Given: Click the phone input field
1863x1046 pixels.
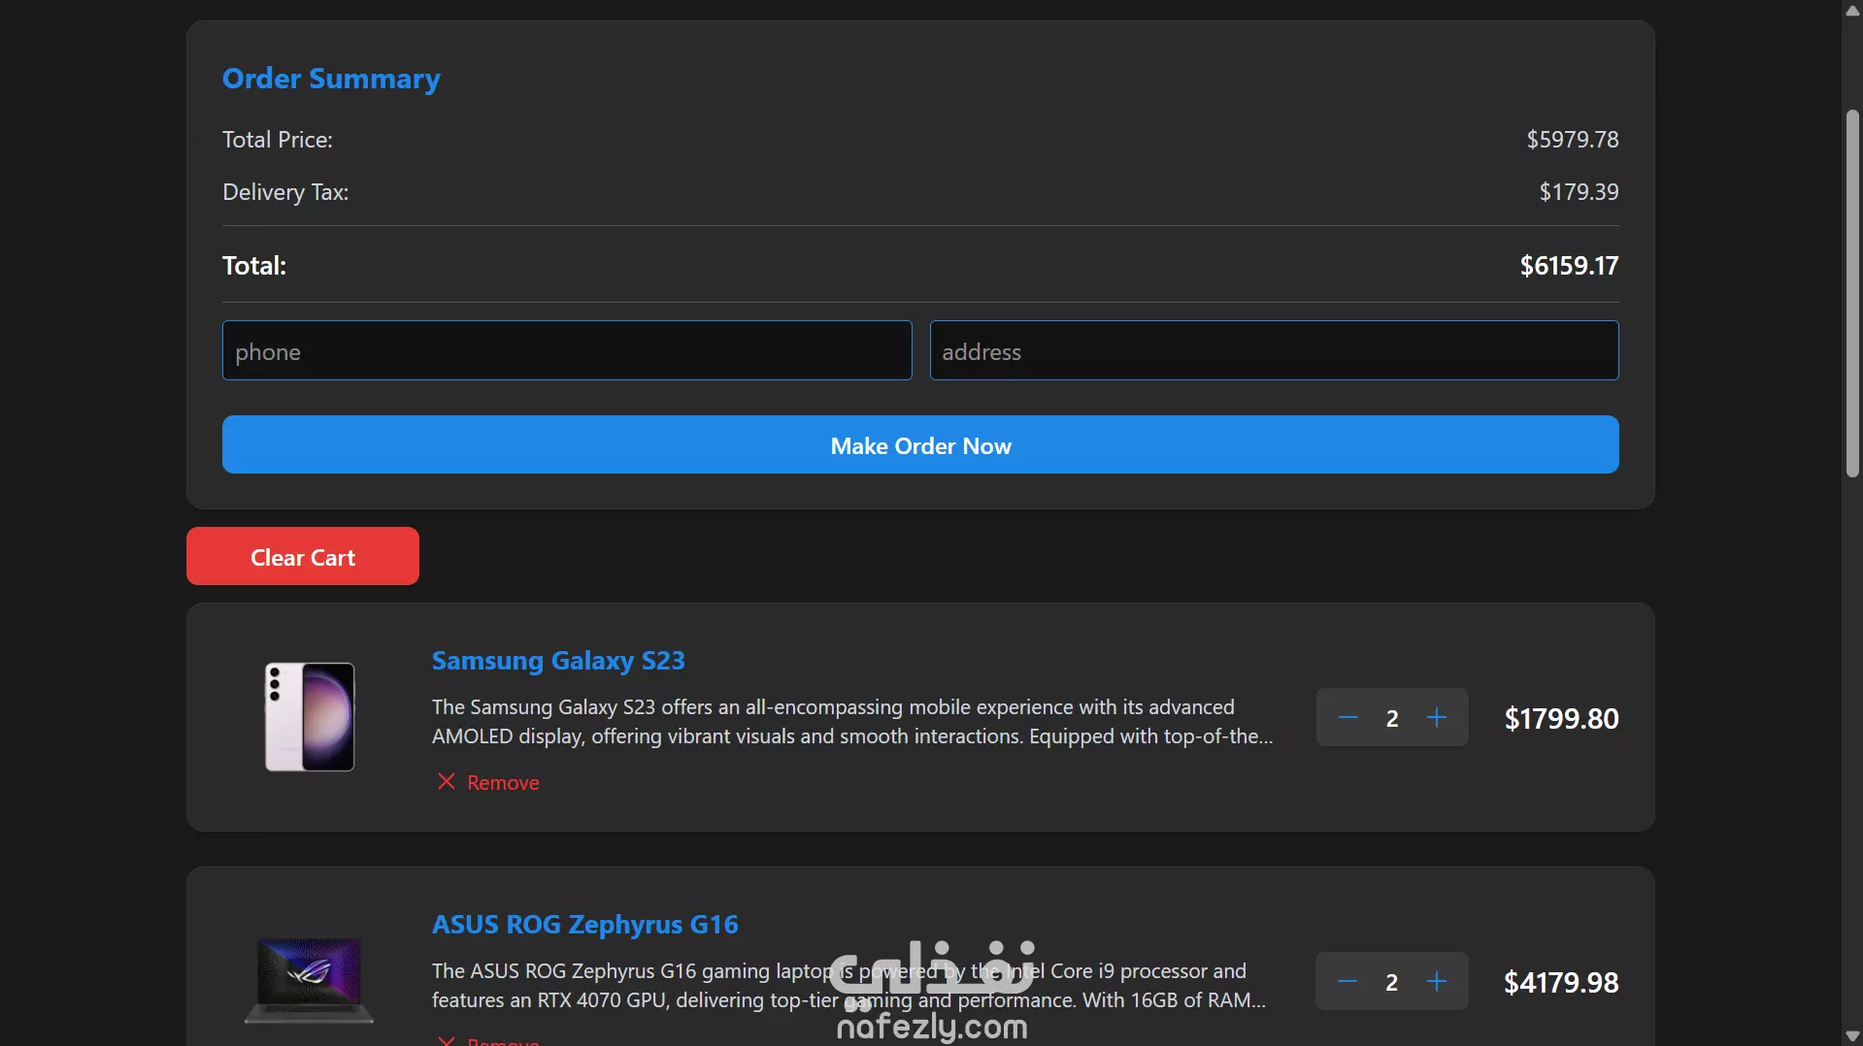Looking at the screenshot, I should tap(567, 350).
